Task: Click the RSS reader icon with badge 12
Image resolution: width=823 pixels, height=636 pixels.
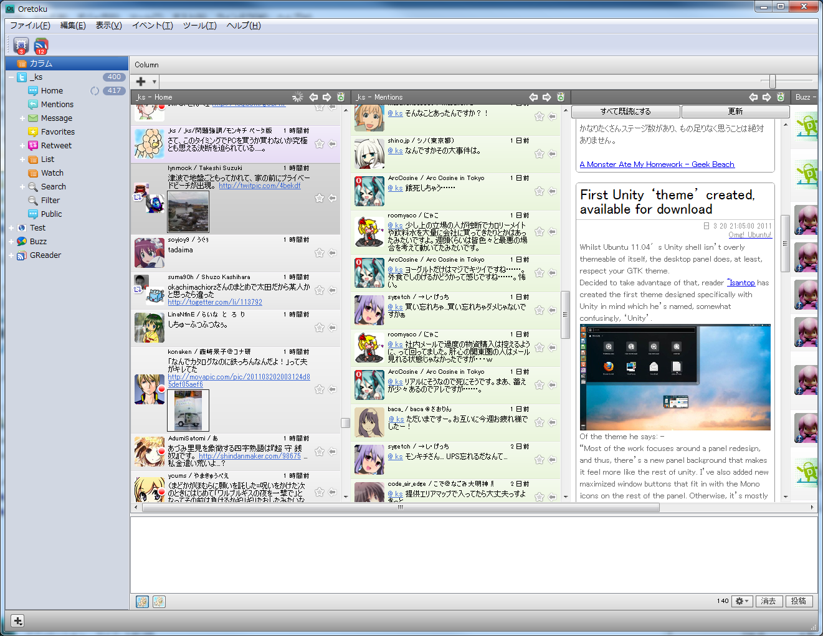Action: (41, 45)
